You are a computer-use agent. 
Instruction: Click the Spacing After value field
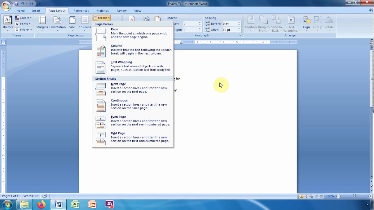(x=229, y=30)
